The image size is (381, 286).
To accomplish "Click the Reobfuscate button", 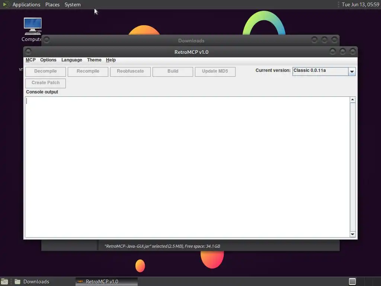I will [x=130, y=71].
